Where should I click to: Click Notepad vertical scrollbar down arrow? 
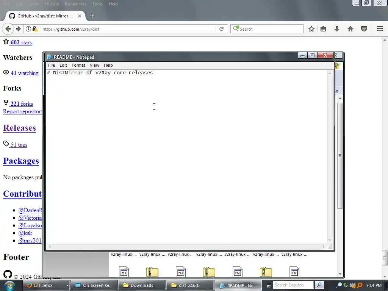coord(330,240)
